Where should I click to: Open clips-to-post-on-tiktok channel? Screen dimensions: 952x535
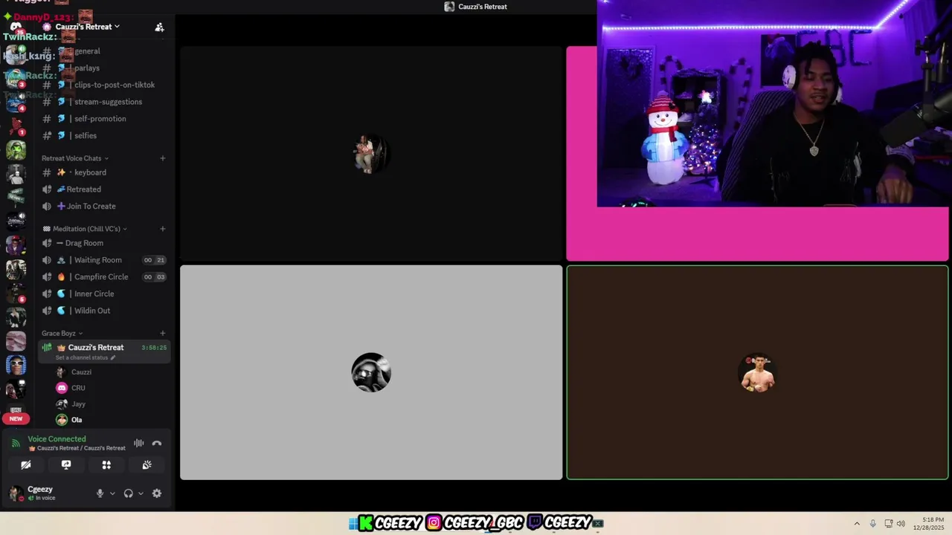pos(104,85)
